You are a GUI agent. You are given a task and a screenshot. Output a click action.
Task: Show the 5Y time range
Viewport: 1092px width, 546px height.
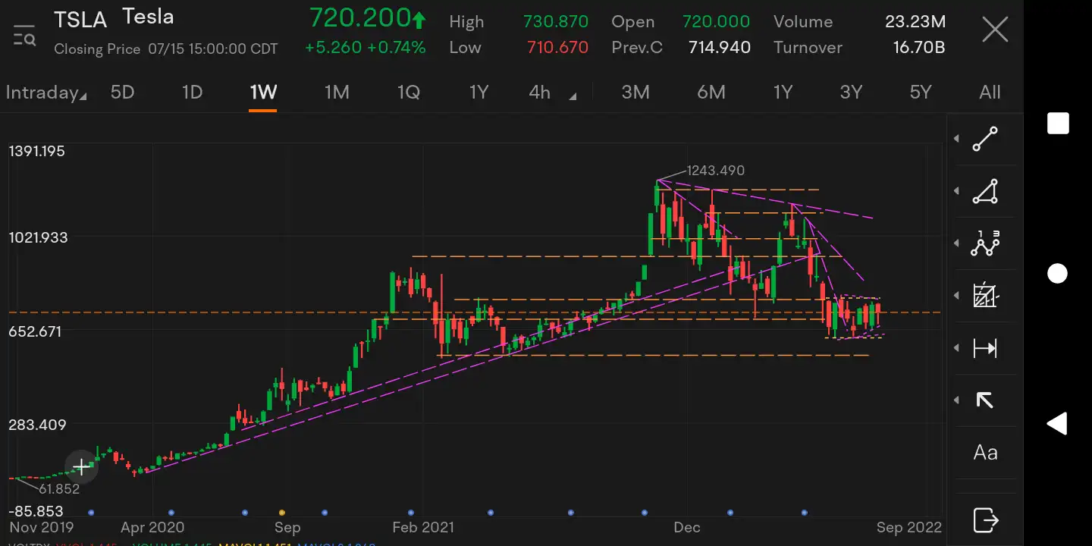coord(921,93)
